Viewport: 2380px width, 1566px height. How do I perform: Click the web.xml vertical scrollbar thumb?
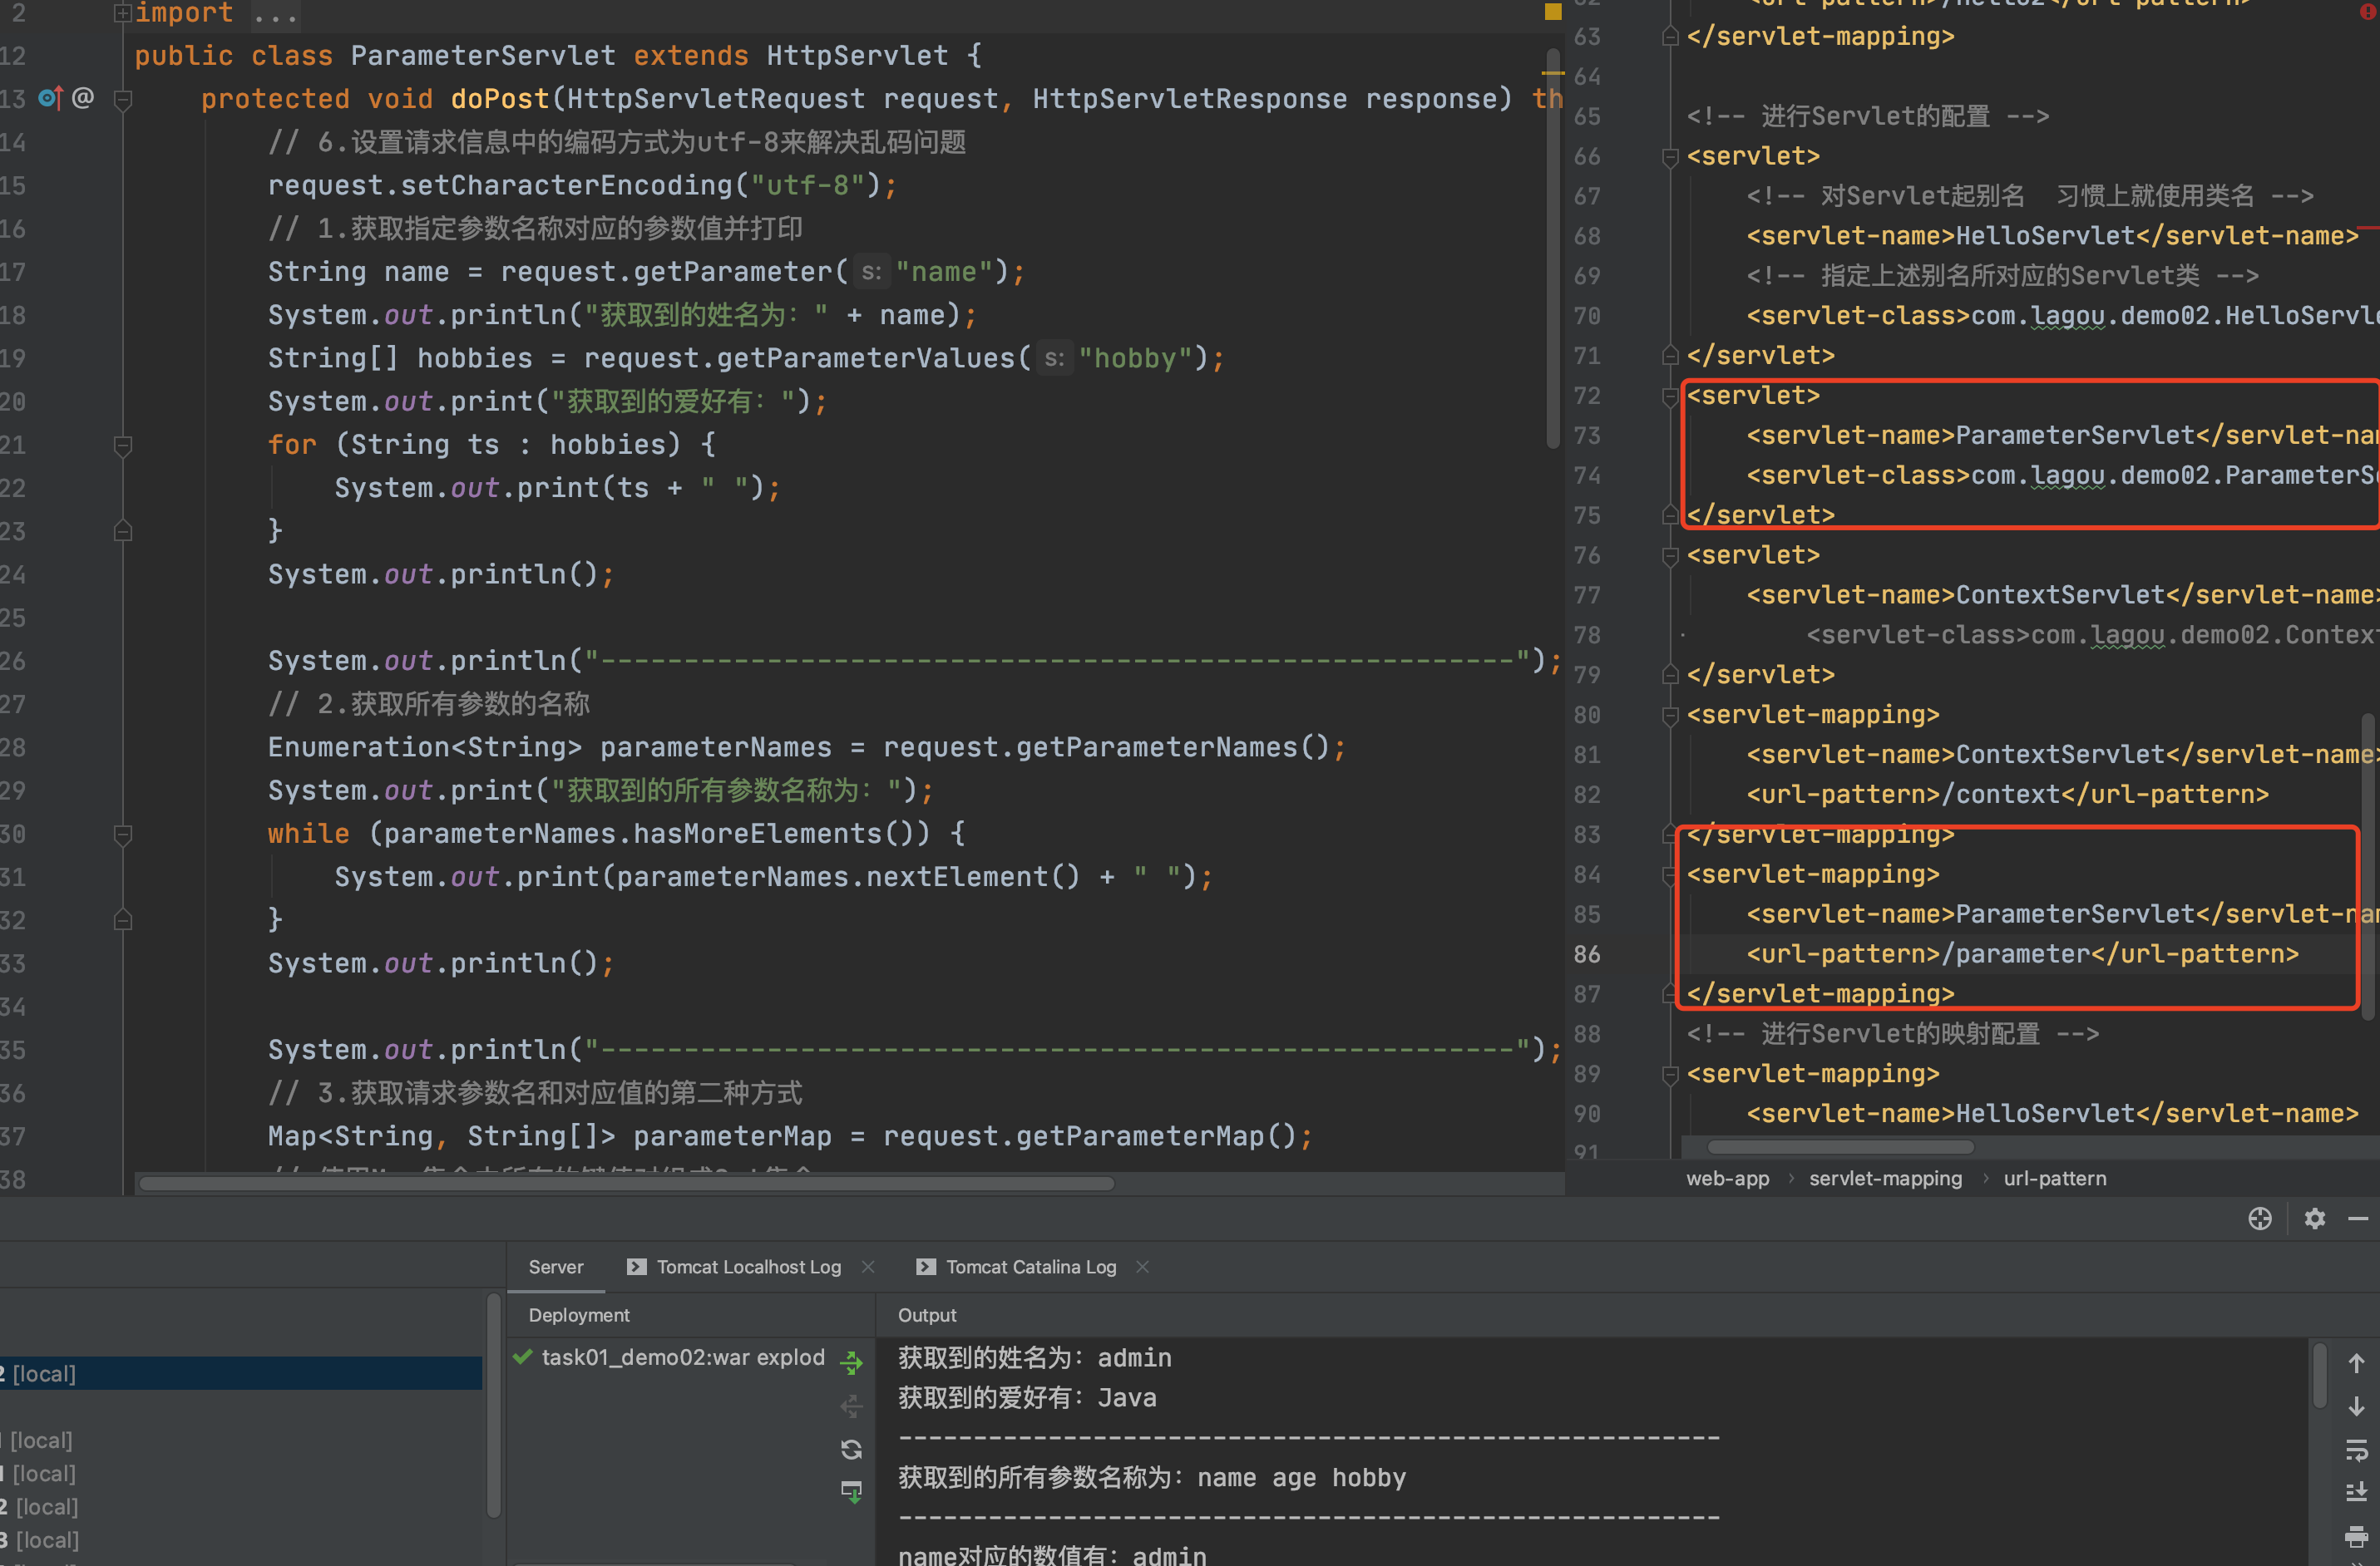coord(2367,866)
